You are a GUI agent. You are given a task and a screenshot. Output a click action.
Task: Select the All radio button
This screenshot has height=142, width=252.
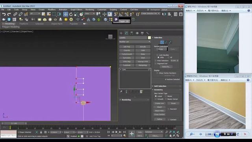pyautogui.click(x=168, y=58)
